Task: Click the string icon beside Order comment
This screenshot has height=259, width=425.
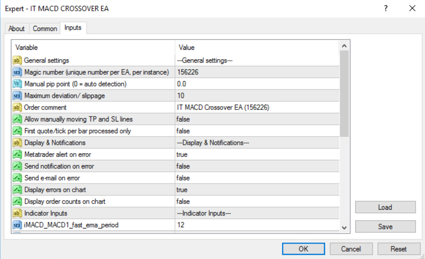Action: click(17, 108)
